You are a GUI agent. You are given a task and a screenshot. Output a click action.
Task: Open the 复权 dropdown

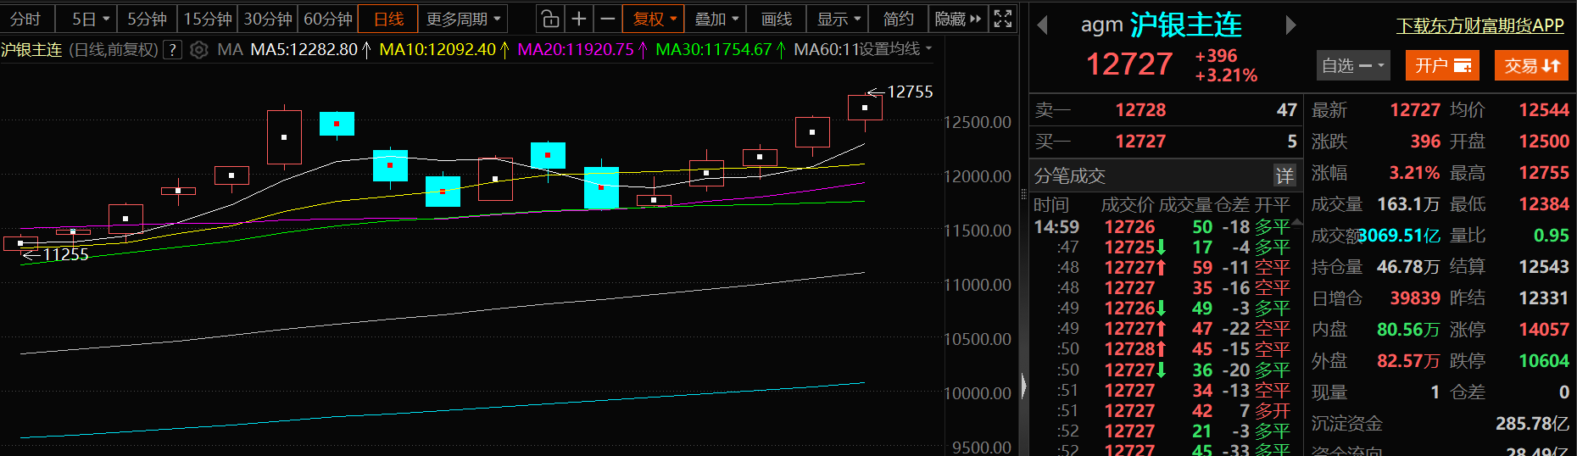[x=654, y=19]
